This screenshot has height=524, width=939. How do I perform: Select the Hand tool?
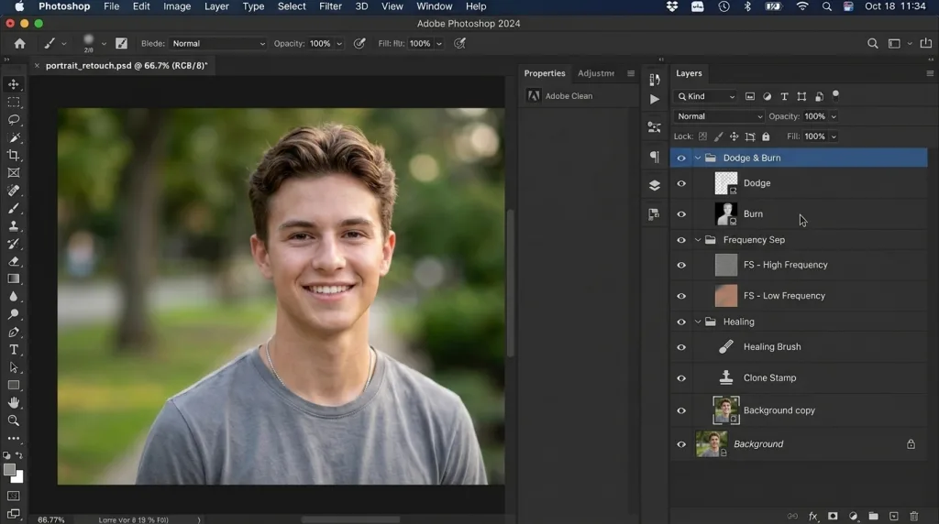(x=13, y=402)
